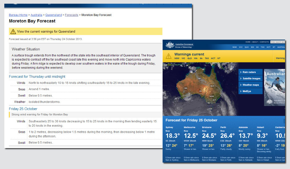Open VIC under Warnings current

click(183, 58)
